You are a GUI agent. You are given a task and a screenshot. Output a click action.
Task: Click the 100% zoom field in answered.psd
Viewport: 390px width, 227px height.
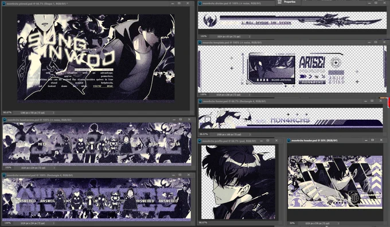pyautogui.click(x=8, y=223)
